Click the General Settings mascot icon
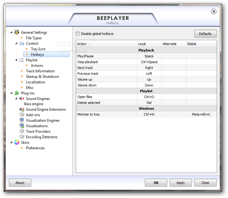Screen dimensions: 228x198 click(x=17, y=32)
